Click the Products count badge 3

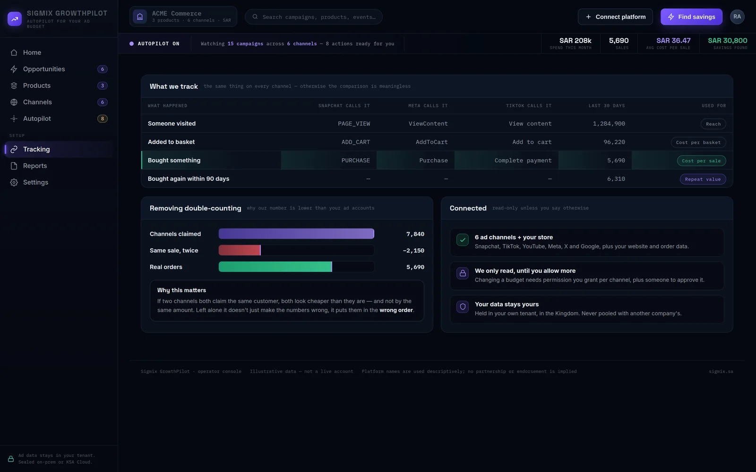pos(103,85)
